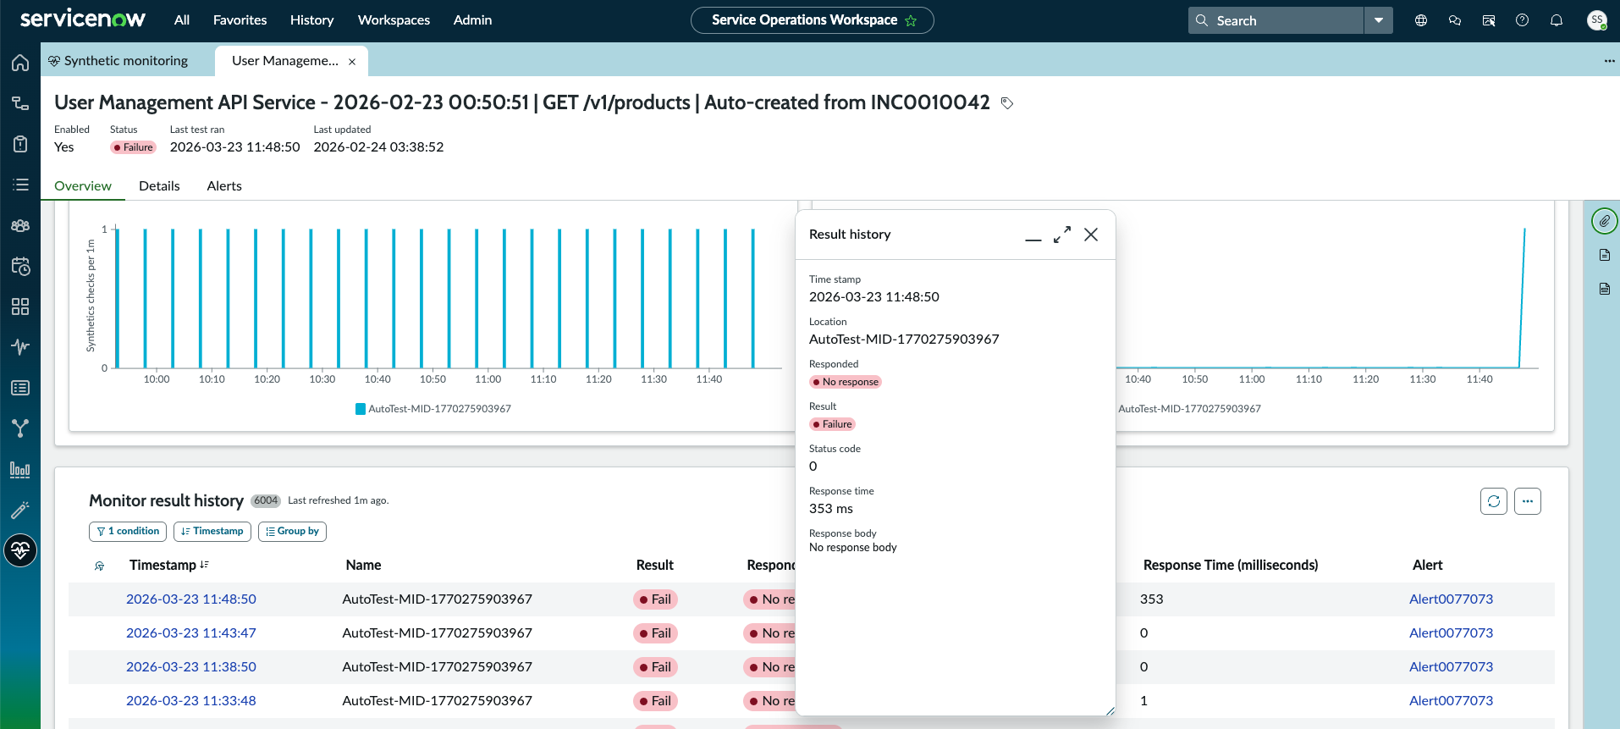This screenshot has width=1620, height=729.
Task: Open the branch fork icon in left sidebar
Action: [x=20, y=428]
